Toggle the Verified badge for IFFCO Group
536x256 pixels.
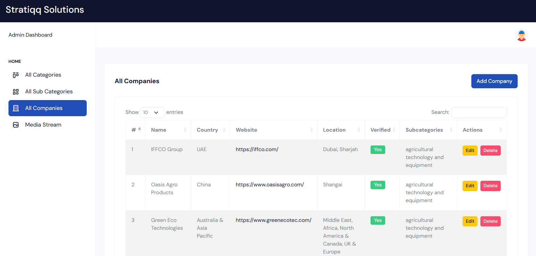tap(378, 150)
